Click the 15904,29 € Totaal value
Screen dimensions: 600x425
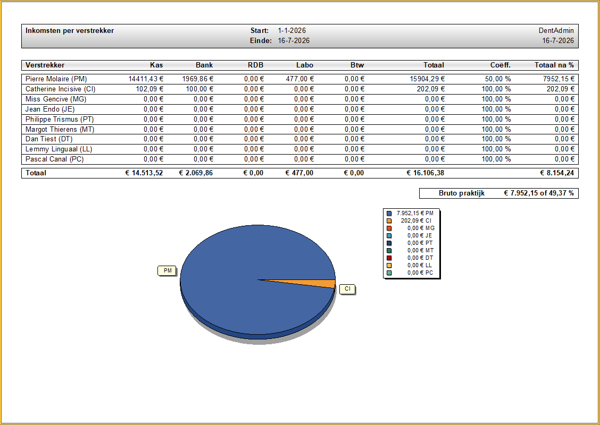427,79
